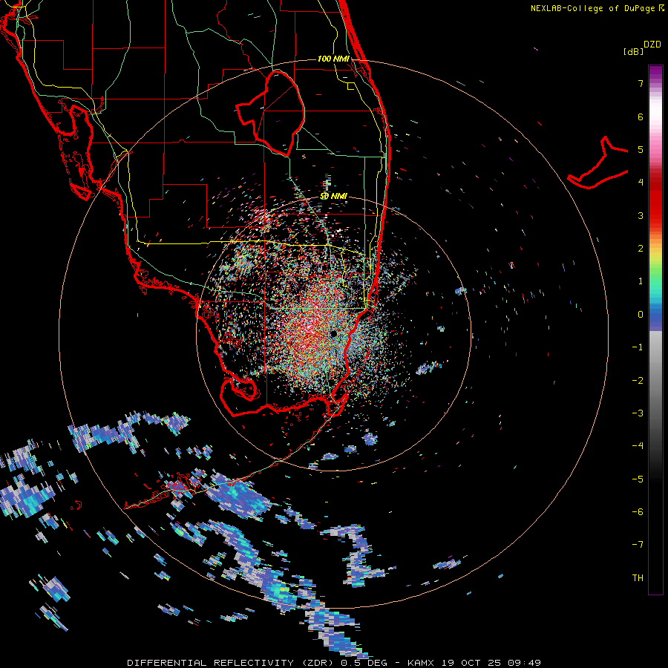Click the red island outline east of Florida
This screenshot has height=668, width=668.
[x=597, y=164]
